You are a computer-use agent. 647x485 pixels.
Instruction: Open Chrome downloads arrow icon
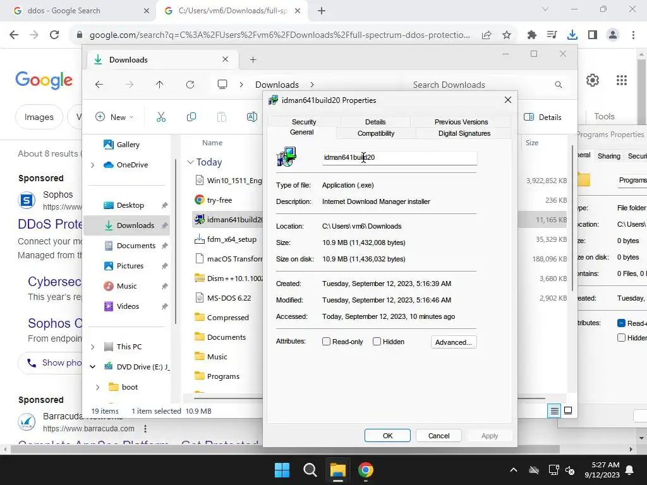tap(572, 35)
